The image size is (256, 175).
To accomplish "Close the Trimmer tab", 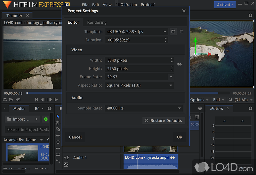I will (x=28, y=15).
